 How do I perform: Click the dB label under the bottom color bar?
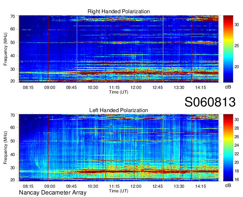click(x=228, y=186)
